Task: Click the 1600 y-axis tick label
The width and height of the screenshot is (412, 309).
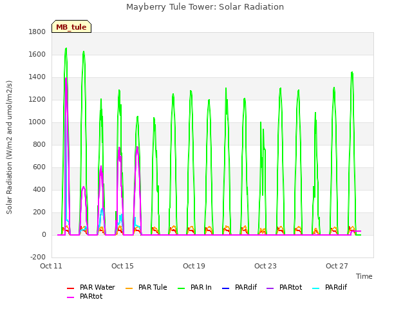Action: pyautogui.click(x=37, y=54)
